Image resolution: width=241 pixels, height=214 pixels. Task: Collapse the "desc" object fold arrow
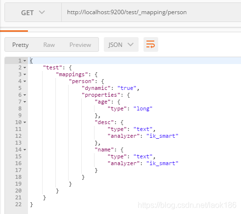pos(24,122)
